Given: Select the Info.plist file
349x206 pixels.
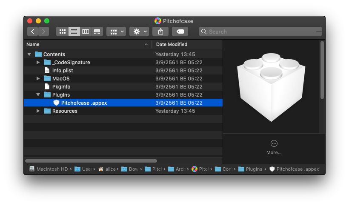Looking at the screenshot, I should pyautogui.click(x=63, y=70).
